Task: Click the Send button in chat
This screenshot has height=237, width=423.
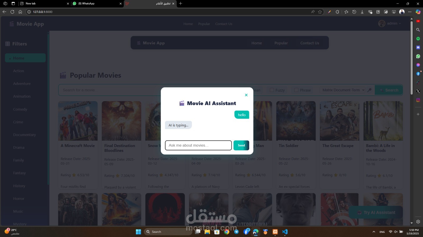Action: click(241, 145)
